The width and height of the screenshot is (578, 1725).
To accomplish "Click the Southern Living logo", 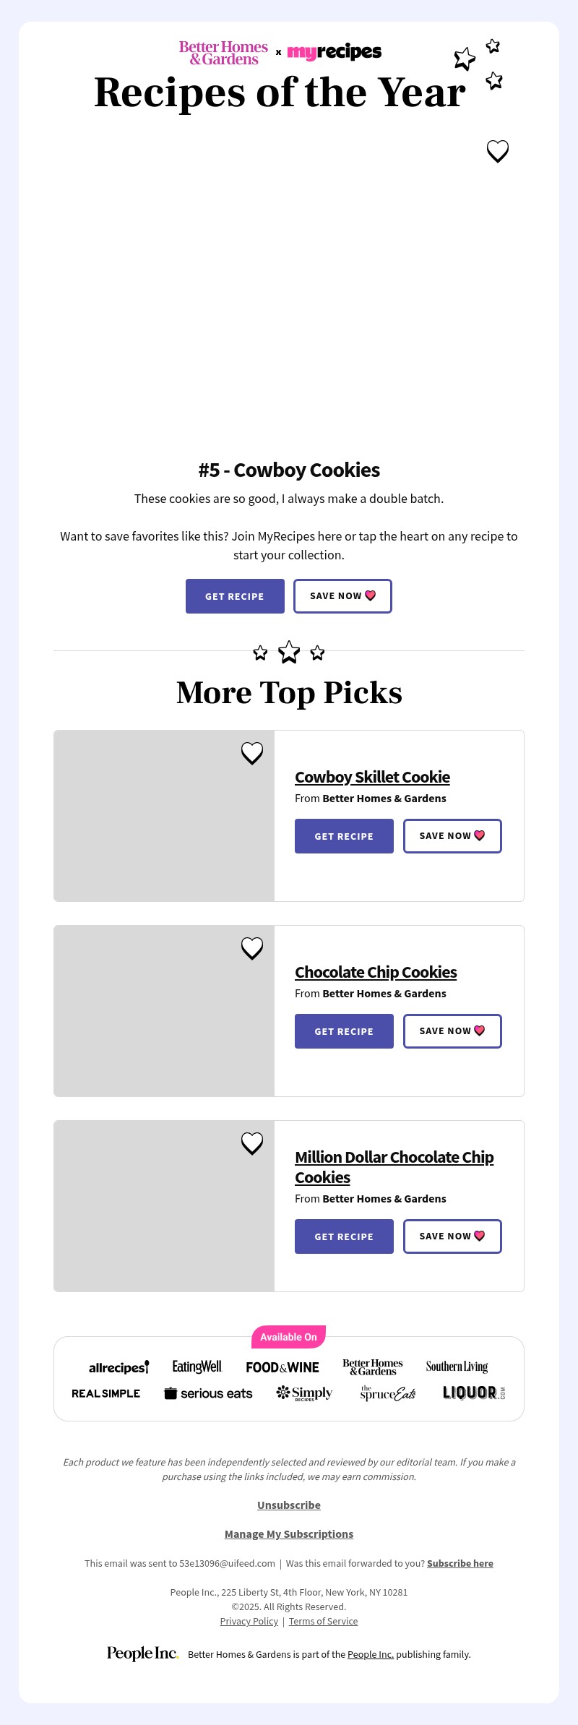I will (457, 1367).
